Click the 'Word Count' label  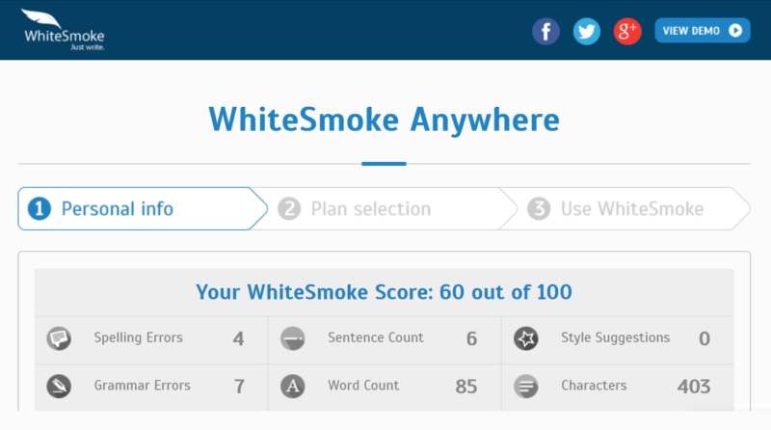363,386
